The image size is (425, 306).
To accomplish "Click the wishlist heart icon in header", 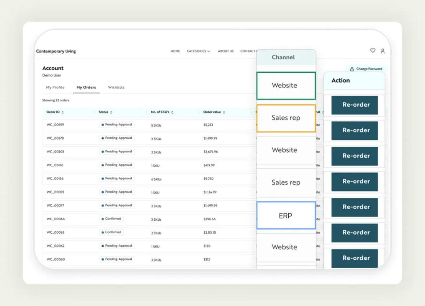I will pos(372,50).
